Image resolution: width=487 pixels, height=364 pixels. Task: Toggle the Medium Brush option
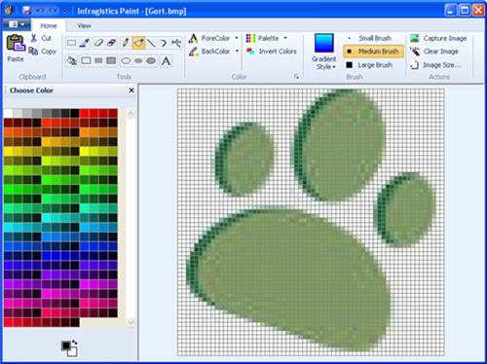[x=373, y=52]
